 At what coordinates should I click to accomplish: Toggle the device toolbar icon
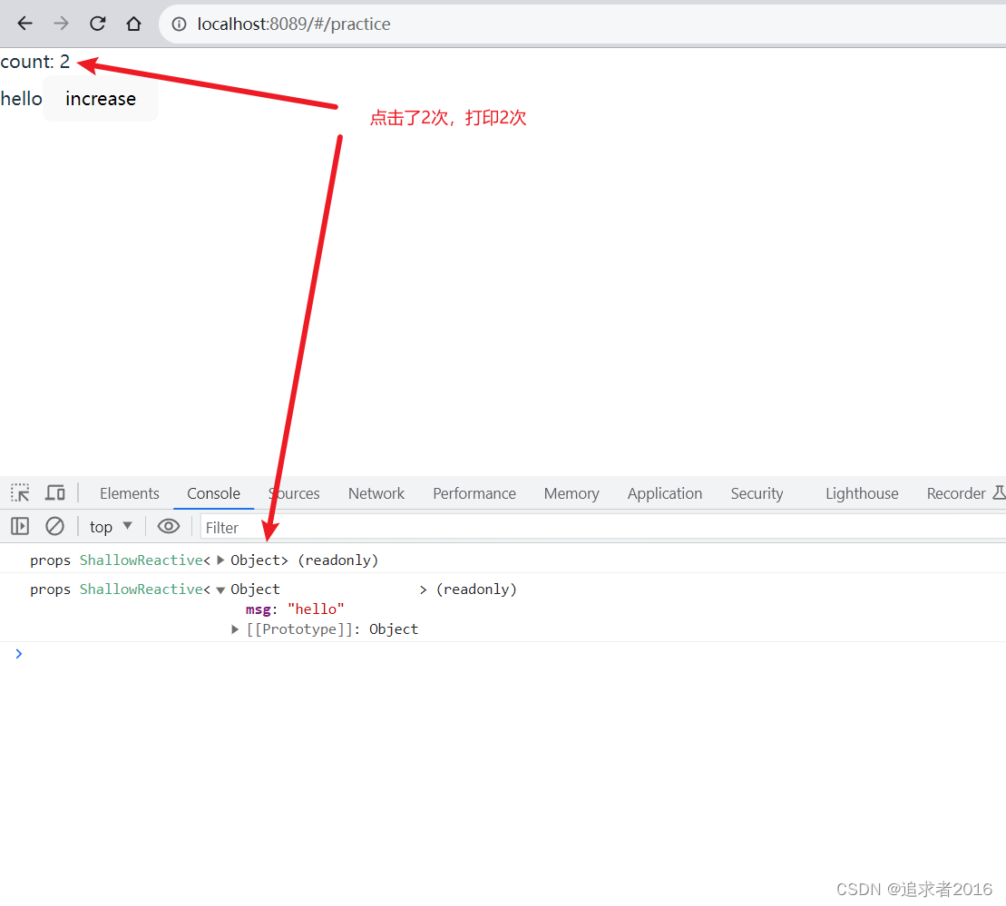tap(55, 492)
